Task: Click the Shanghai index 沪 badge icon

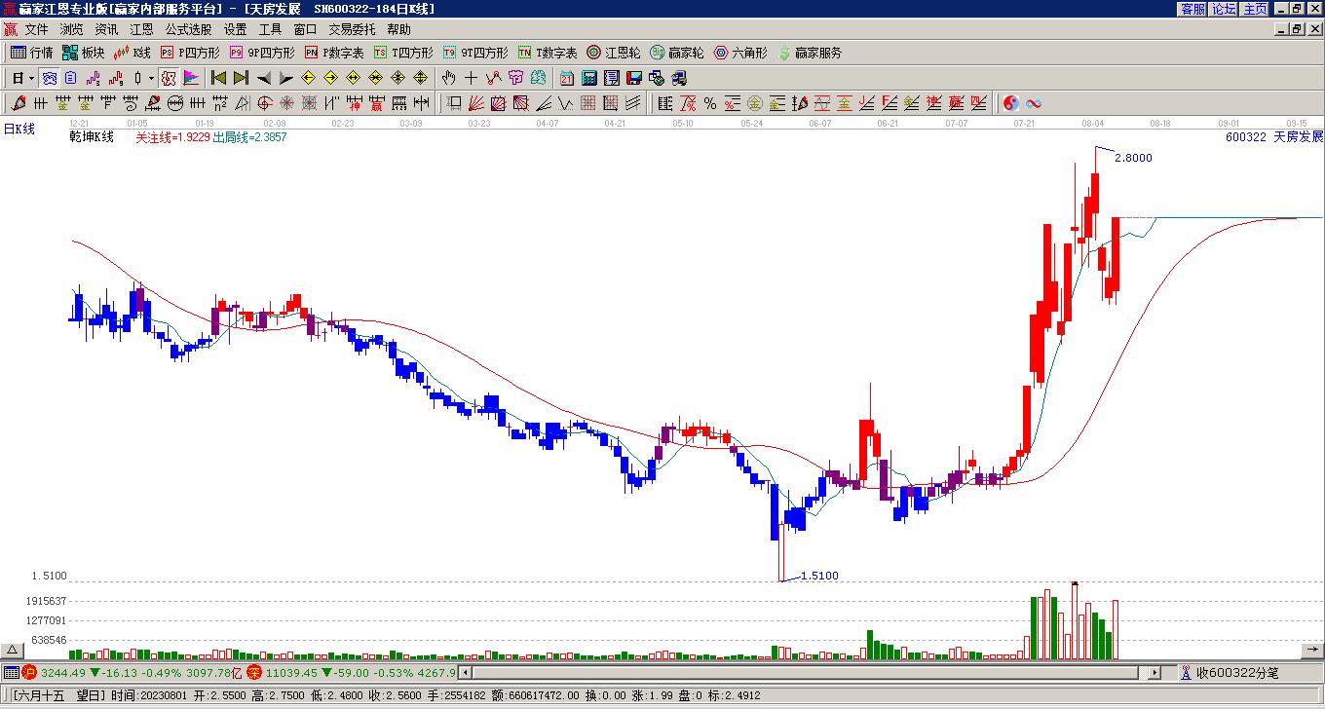Action: (x=29, y=672)
